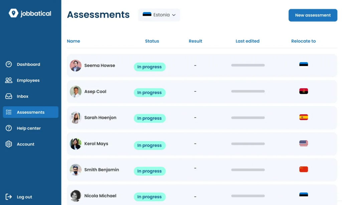Click the Assessments checklist icon

tap(9, 112)
